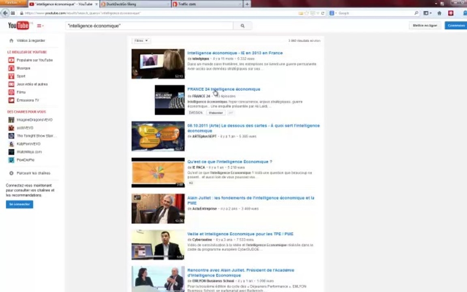Open the search engine selector dropdown

(x=333, y=13)
